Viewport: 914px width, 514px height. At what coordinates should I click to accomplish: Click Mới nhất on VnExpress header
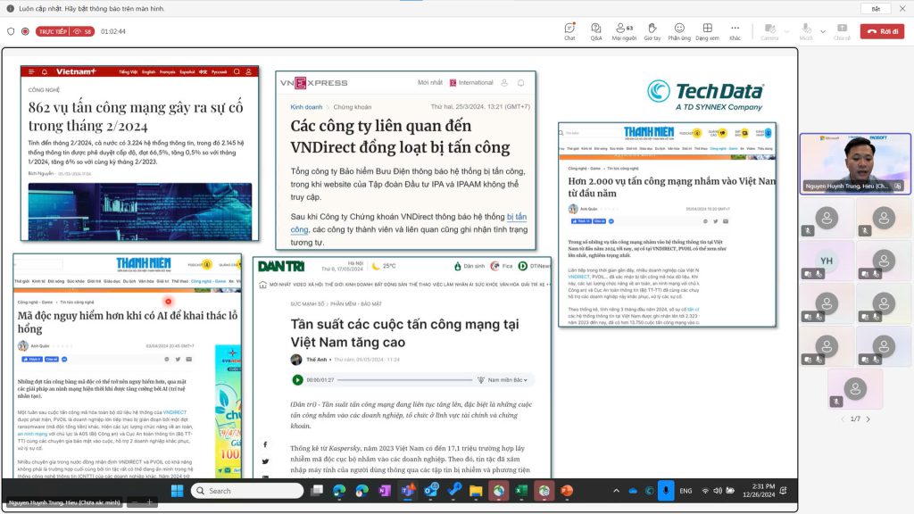(x=430, y=83)
